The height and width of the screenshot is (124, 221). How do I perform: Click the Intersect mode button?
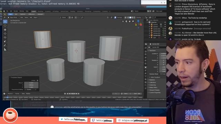40,14
